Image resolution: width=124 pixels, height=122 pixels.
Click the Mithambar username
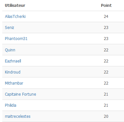[x=14, y=83]
